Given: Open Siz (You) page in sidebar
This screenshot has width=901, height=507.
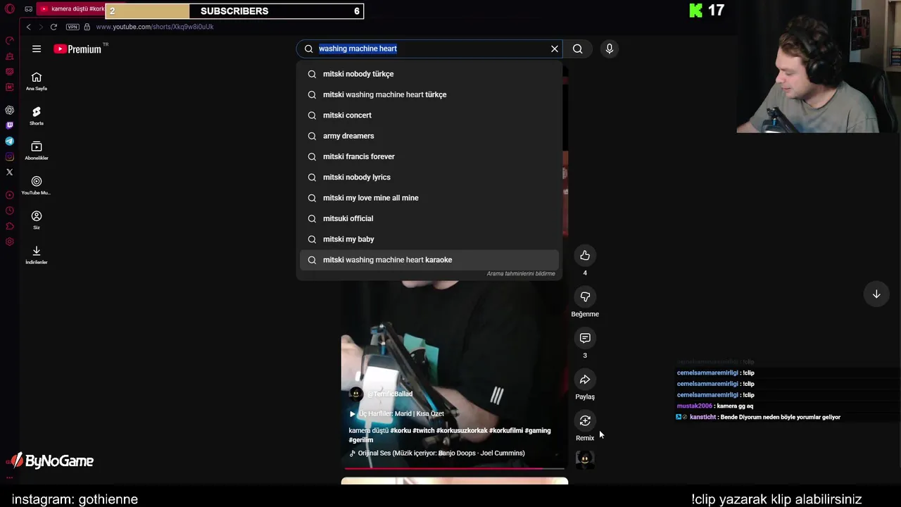Looking at the screenshot, I should (37, 220).
